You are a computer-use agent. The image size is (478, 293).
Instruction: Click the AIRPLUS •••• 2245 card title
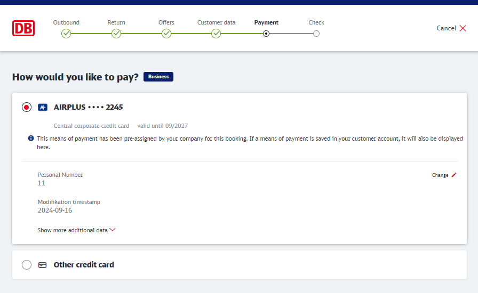pos(88,107)
